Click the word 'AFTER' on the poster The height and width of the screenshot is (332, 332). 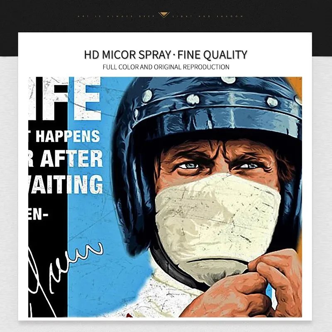(71, 159)
